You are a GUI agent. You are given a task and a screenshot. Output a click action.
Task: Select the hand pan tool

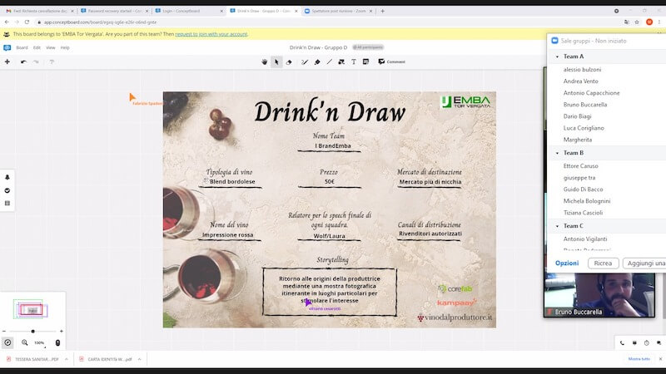pos(264,62)
